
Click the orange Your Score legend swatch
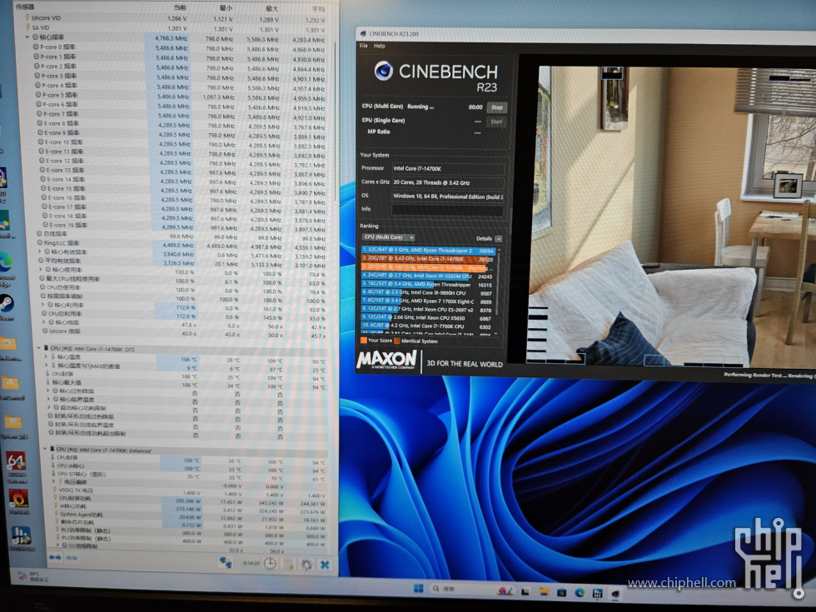pos(364,341)
